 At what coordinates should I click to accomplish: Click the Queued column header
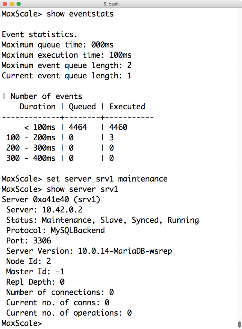tap(82, 107)
